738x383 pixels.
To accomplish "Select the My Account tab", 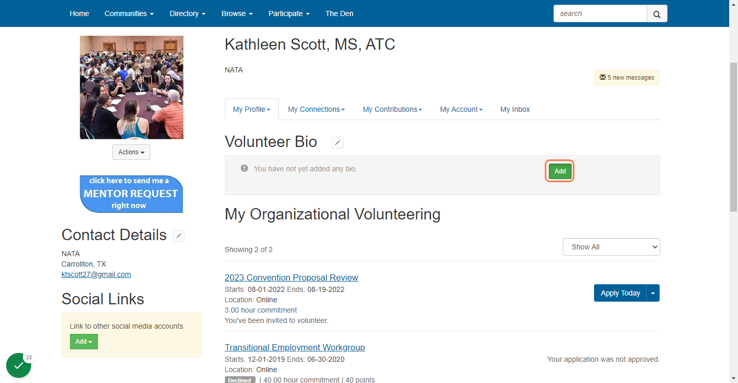I will [461, 109].
